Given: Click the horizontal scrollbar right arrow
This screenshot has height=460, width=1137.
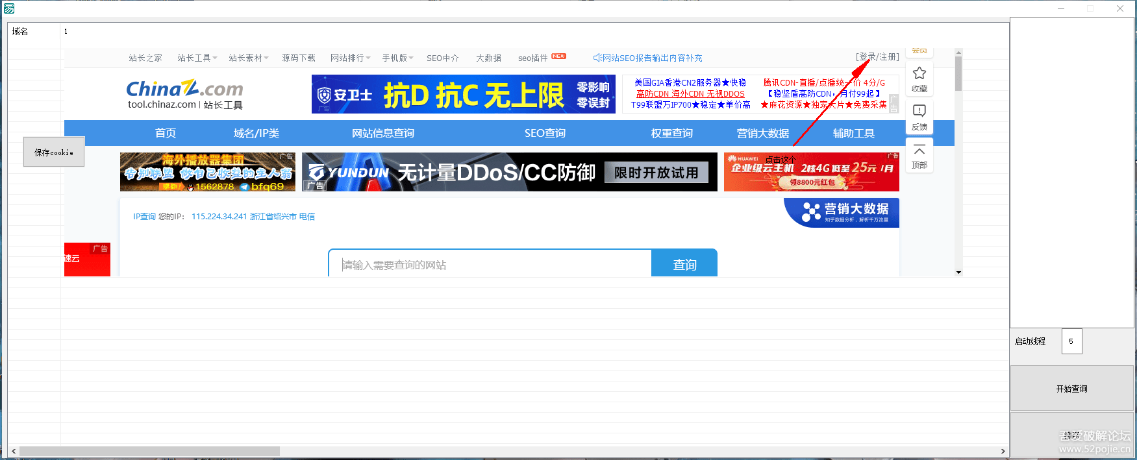Looking at the screenshot, I should point(1003,451).
